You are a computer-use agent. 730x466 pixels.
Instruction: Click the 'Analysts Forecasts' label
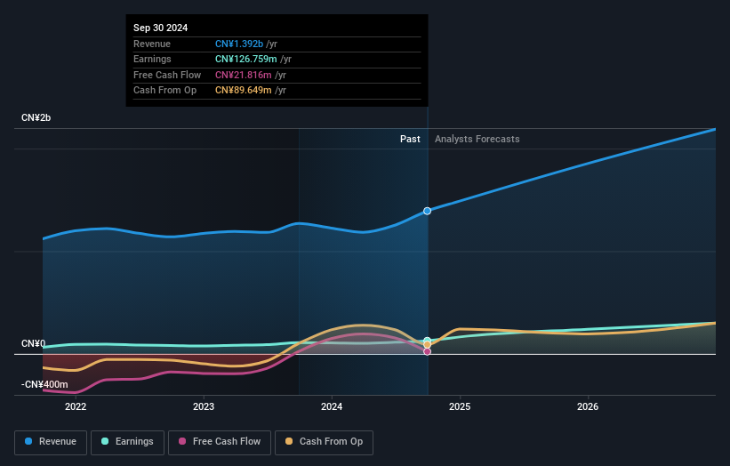point(477,139)
